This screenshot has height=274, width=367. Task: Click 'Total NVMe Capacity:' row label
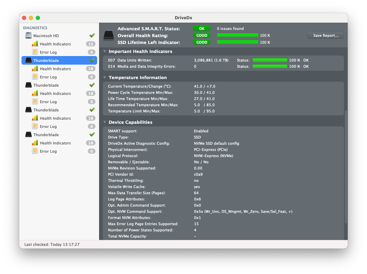pos(127,236)
